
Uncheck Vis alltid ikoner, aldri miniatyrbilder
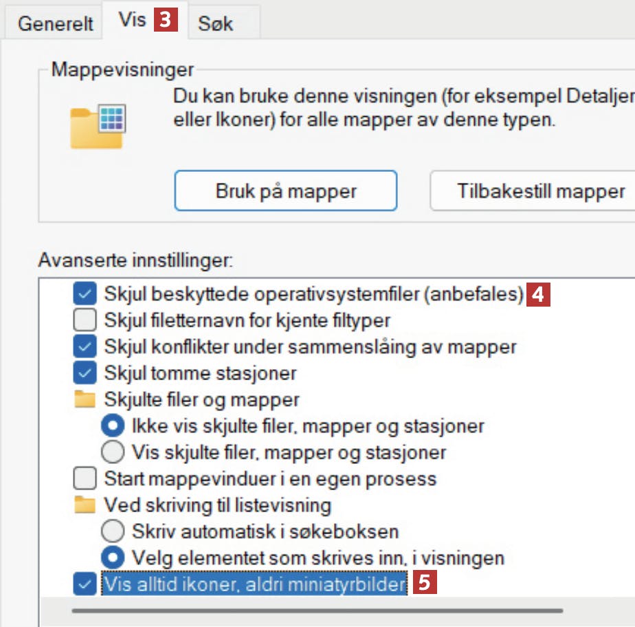pyautogui.click(x=85, y=584)
